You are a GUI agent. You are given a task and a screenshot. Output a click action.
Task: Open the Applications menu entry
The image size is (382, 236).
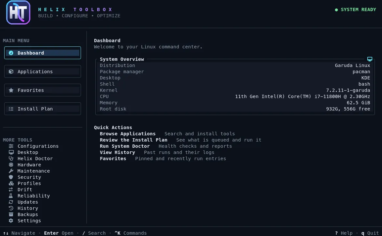[43, 72]
